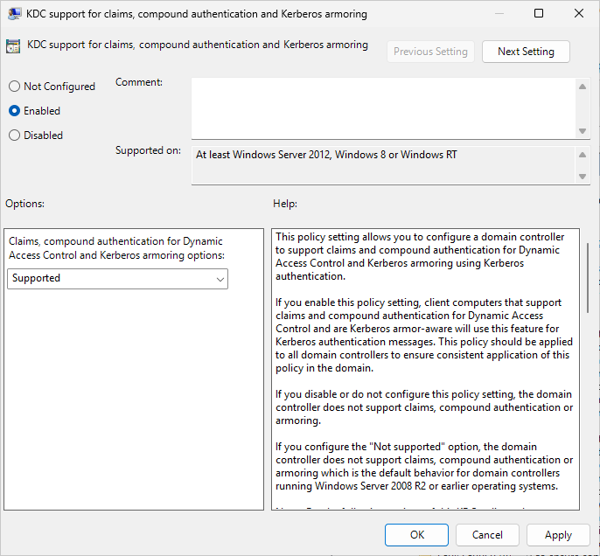600x556 pixels.
Task: Click the 'Supported on:' label
Action: [148, 150]
